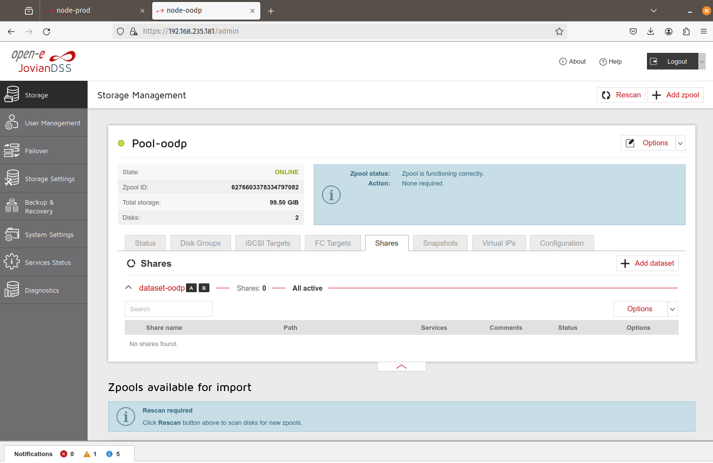This screenshot has height=463, width=713.
Task: Open the Storage section icon in sidebar
Action: (12, 94)
